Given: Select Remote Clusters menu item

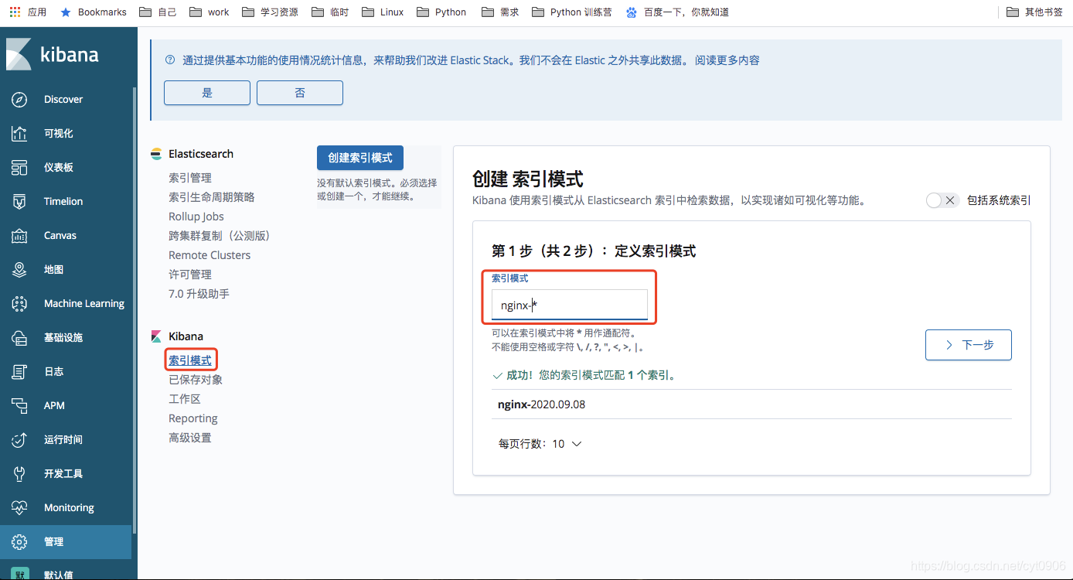Looking at the screenshot, I should [209, 255].
